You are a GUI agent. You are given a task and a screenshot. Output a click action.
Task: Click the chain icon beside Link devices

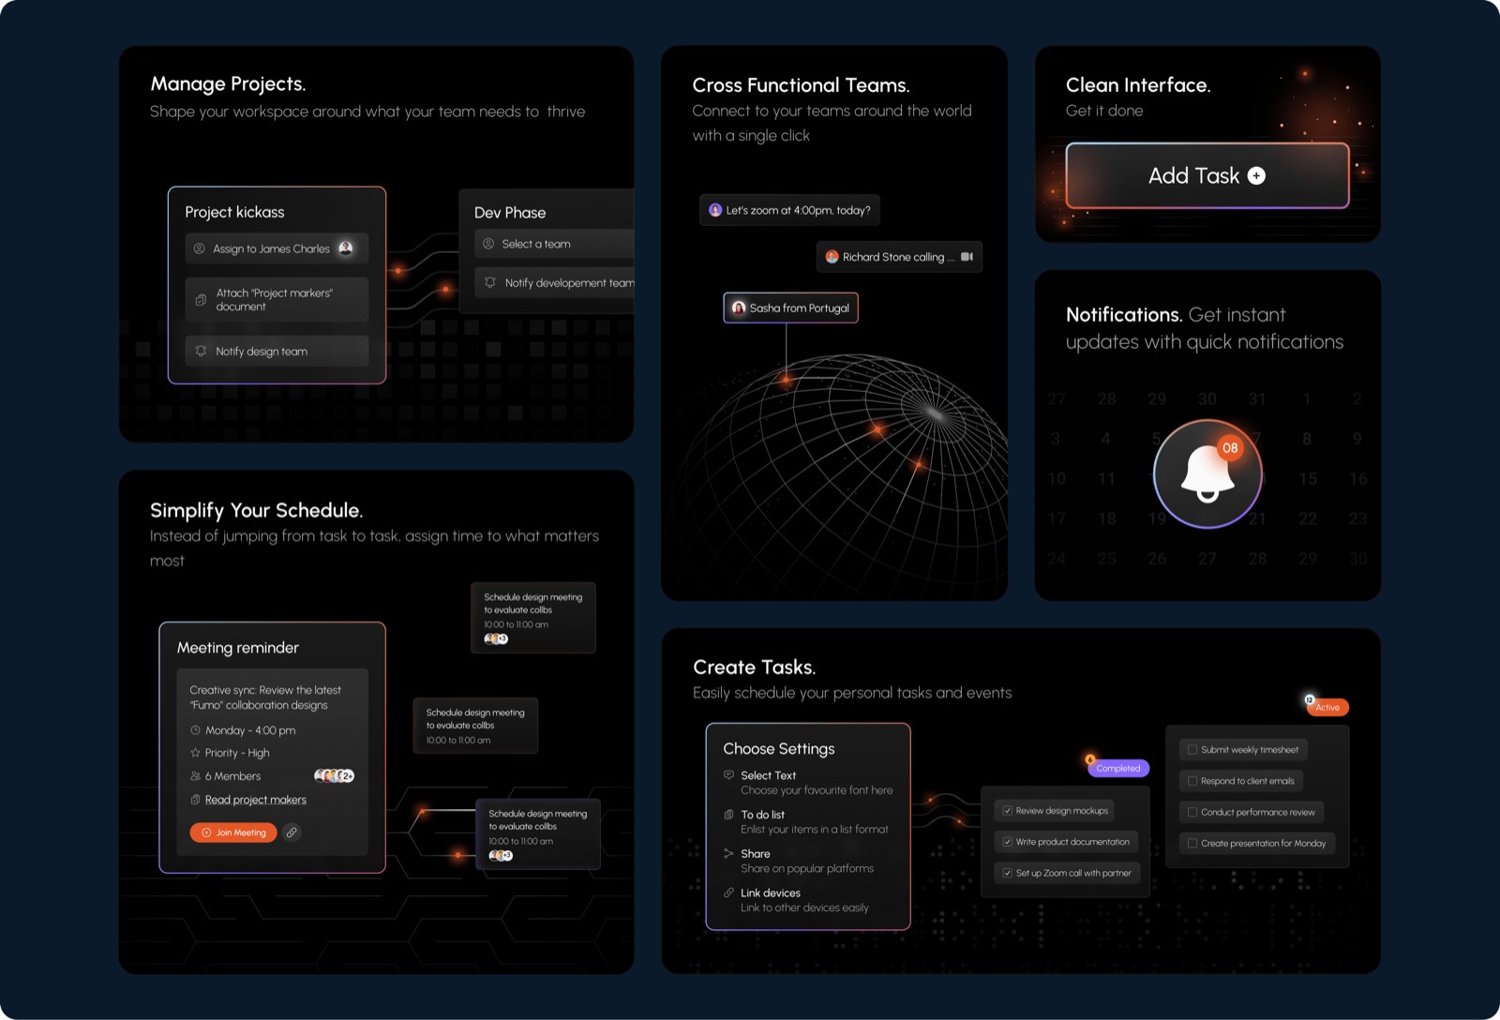pos(728,892)
